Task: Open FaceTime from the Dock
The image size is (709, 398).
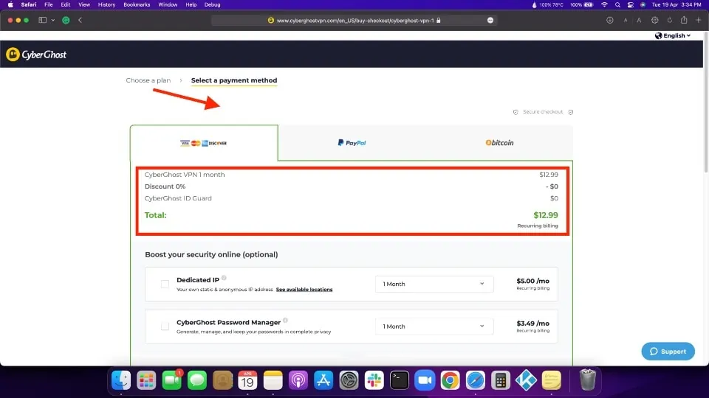Action: coord(171,380)
